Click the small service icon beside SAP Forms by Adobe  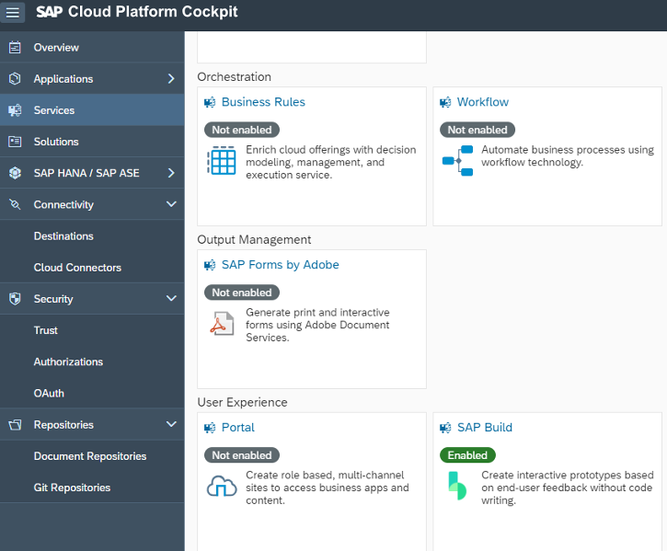click(x=210, y=265)
